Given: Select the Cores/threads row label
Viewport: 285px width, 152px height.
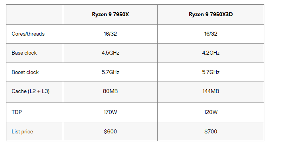Looking at the screenshot, I should point(28,34).
